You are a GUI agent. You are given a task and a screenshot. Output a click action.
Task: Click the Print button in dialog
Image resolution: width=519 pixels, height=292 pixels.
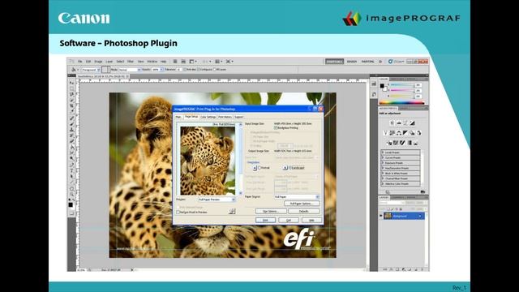coord(265,220)
